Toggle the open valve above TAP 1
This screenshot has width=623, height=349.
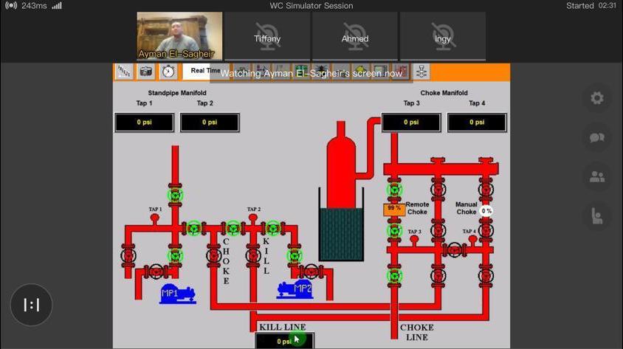(175, 196)
